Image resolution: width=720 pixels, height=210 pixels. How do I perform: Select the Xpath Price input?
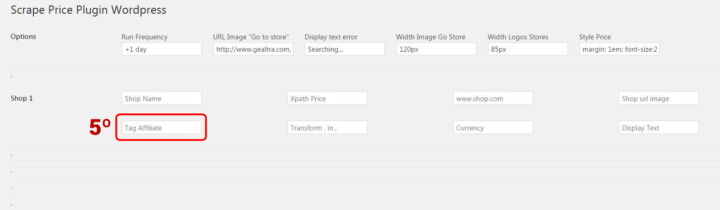327,98
